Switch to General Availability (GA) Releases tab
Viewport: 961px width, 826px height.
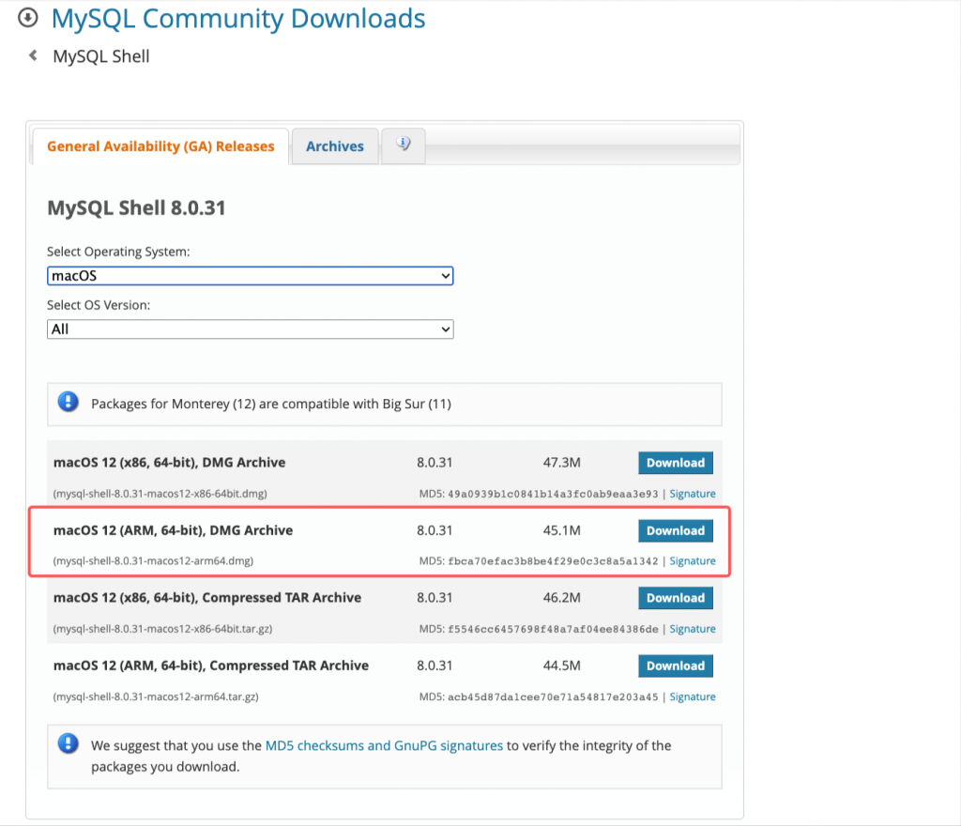point(160,146)
